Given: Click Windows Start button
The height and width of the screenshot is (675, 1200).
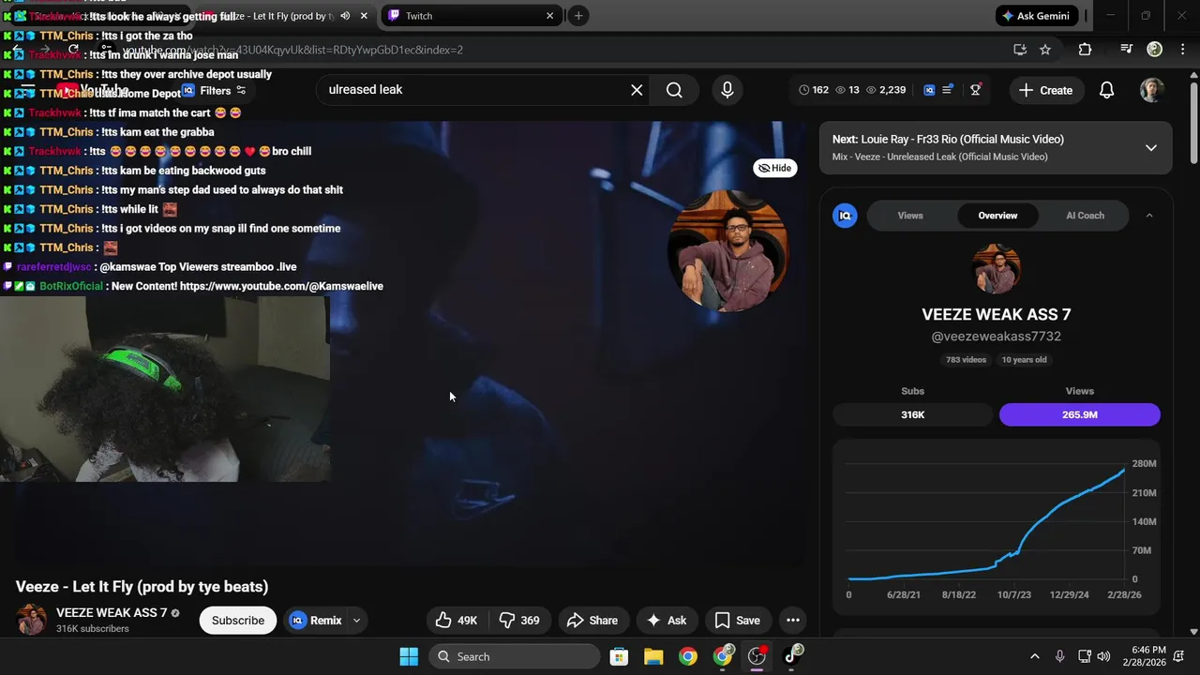Looking at the screenshot, I should [x=409, y=656].
